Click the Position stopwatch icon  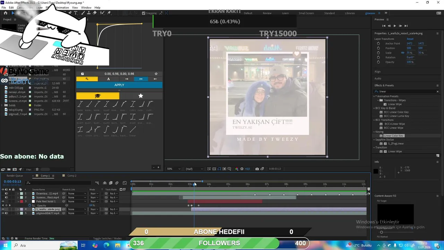[x=378, y=48]
